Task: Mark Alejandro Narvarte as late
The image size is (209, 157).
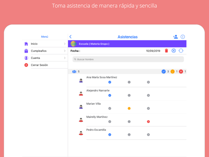Action: pyautogui.click(x=129, y=95)
